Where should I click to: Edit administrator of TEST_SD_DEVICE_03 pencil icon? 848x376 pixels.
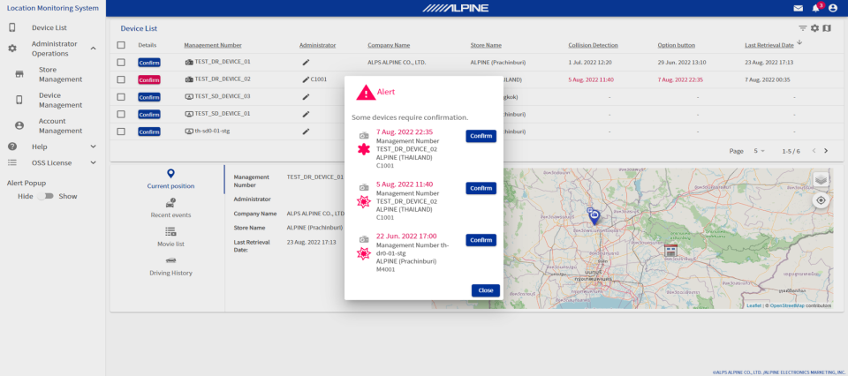pyautogui.click(x=306, y=97)
